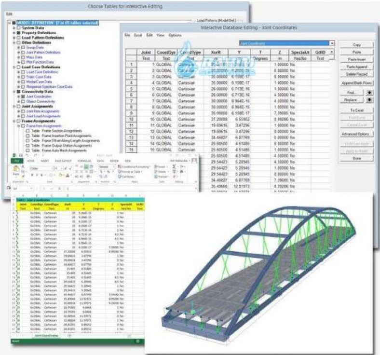The image size is (380, 355).
Task: Click the Merge & Center icon in Excel
Action: 92,172
